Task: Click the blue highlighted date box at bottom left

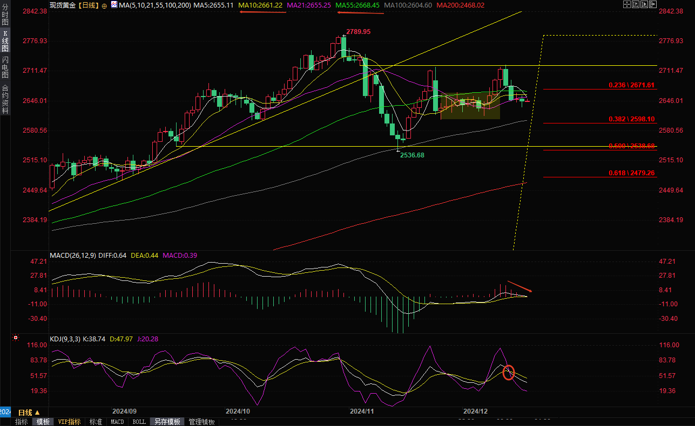Action: tap(5, 412)
